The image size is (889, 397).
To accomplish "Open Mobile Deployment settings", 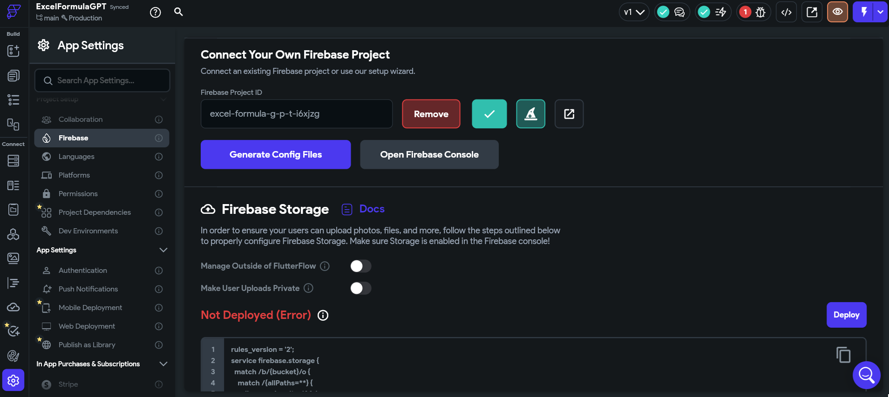I will point(102,308).
